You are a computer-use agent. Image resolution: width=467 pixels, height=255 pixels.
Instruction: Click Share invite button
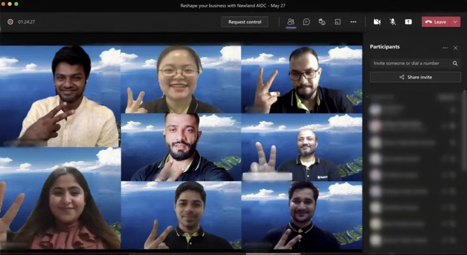click(415, 77)
